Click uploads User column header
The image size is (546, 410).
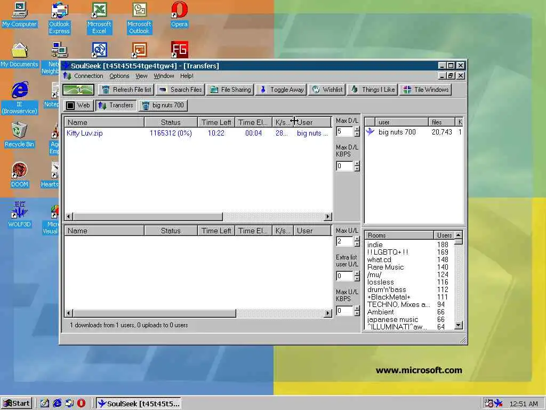312,231
